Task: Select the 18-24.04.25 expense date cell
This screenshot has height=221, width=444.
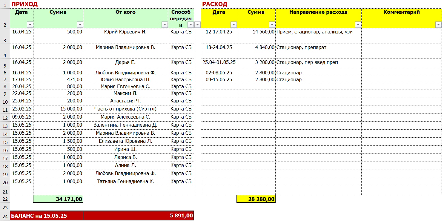Action: tap(219, 51)
